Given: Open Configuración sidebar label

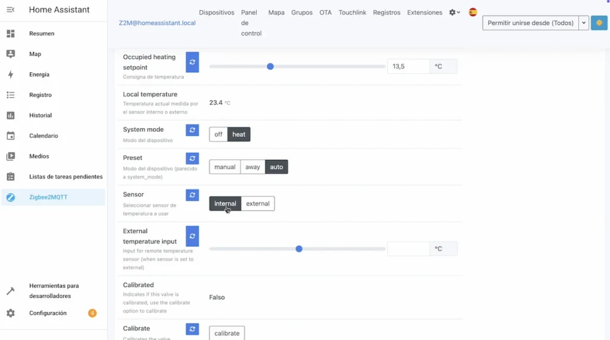Looking at the screenshot, I should click(48, 313).
